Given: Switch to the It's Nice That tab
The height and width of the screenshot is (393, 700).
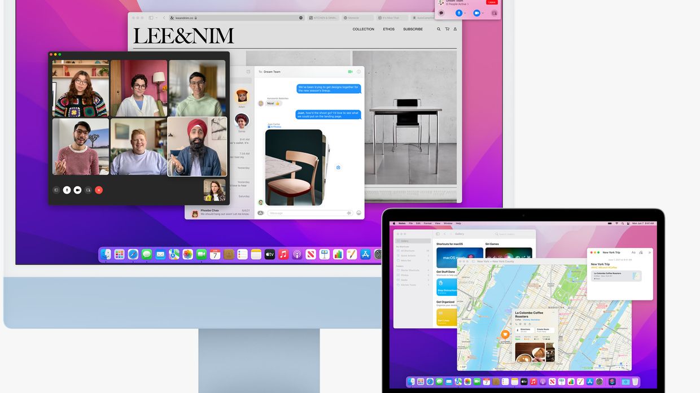Looking at the screenshot, I should (392, 18).
